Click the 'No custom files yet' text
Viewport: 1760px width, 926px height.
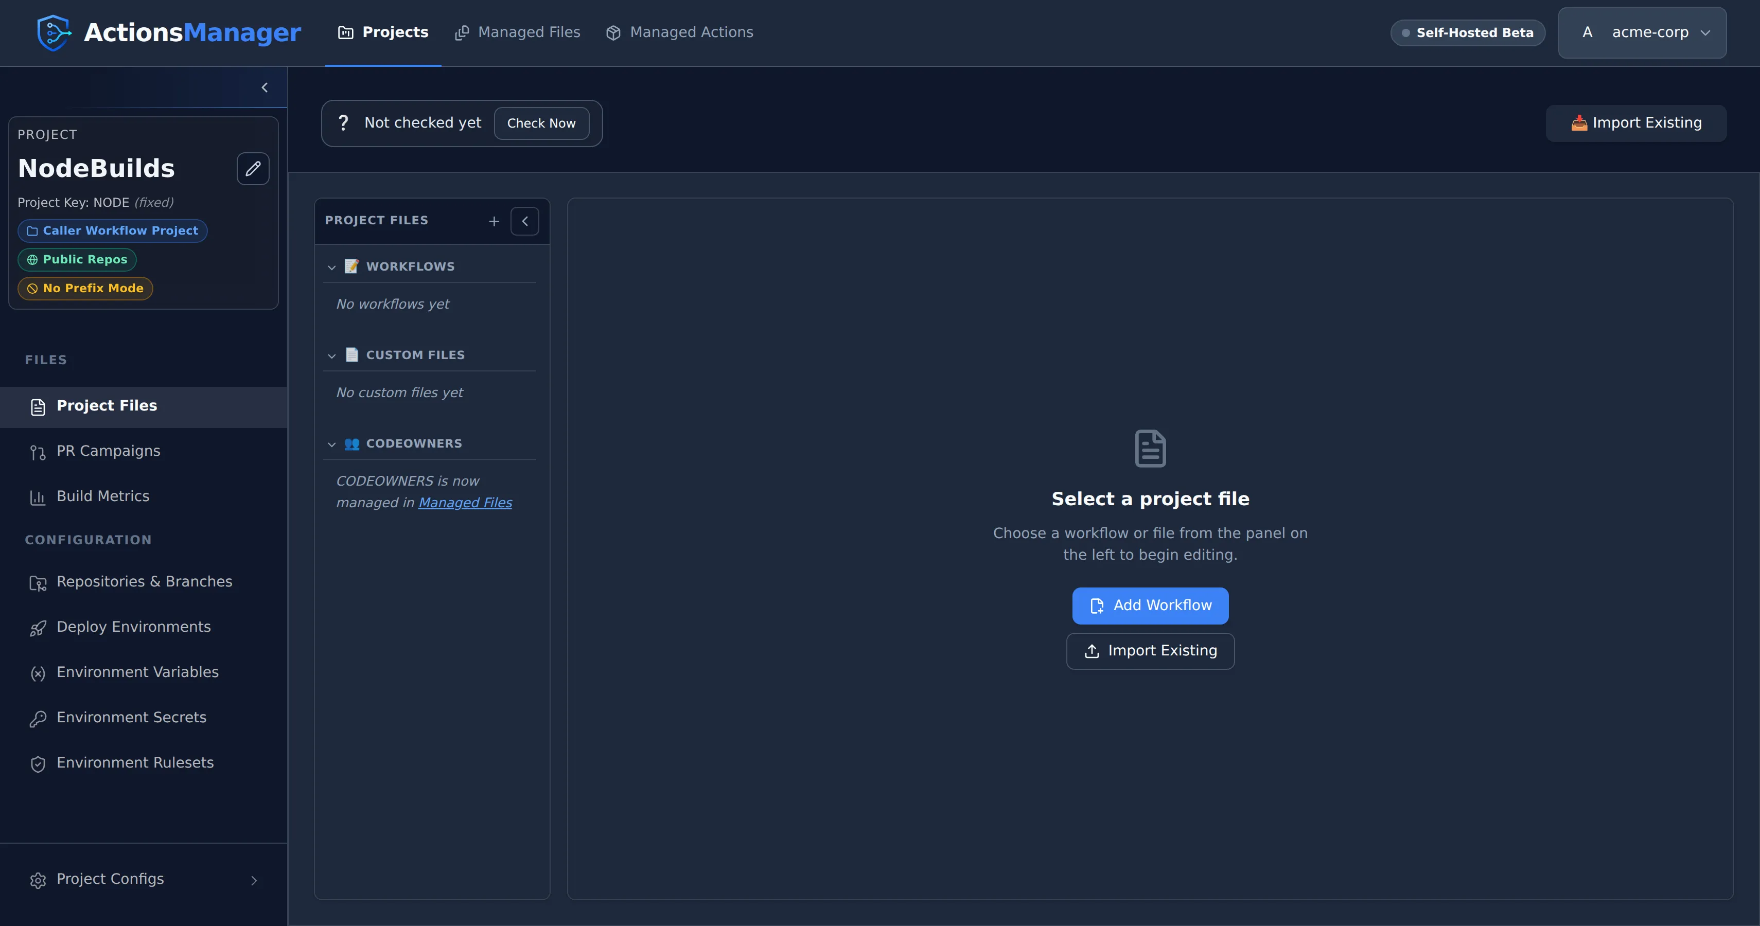click(400, 393)
